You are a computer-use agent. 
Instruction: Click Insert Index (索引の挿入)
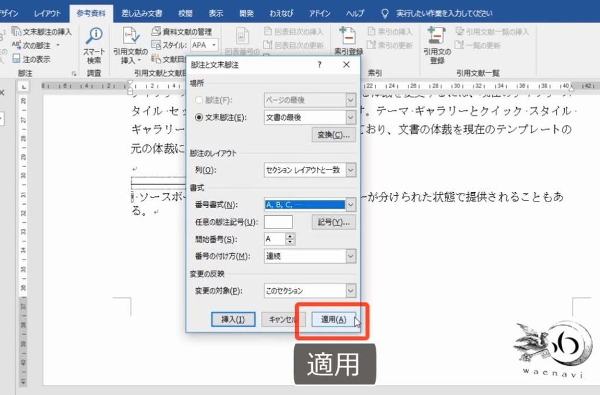[x=390, y=32]
